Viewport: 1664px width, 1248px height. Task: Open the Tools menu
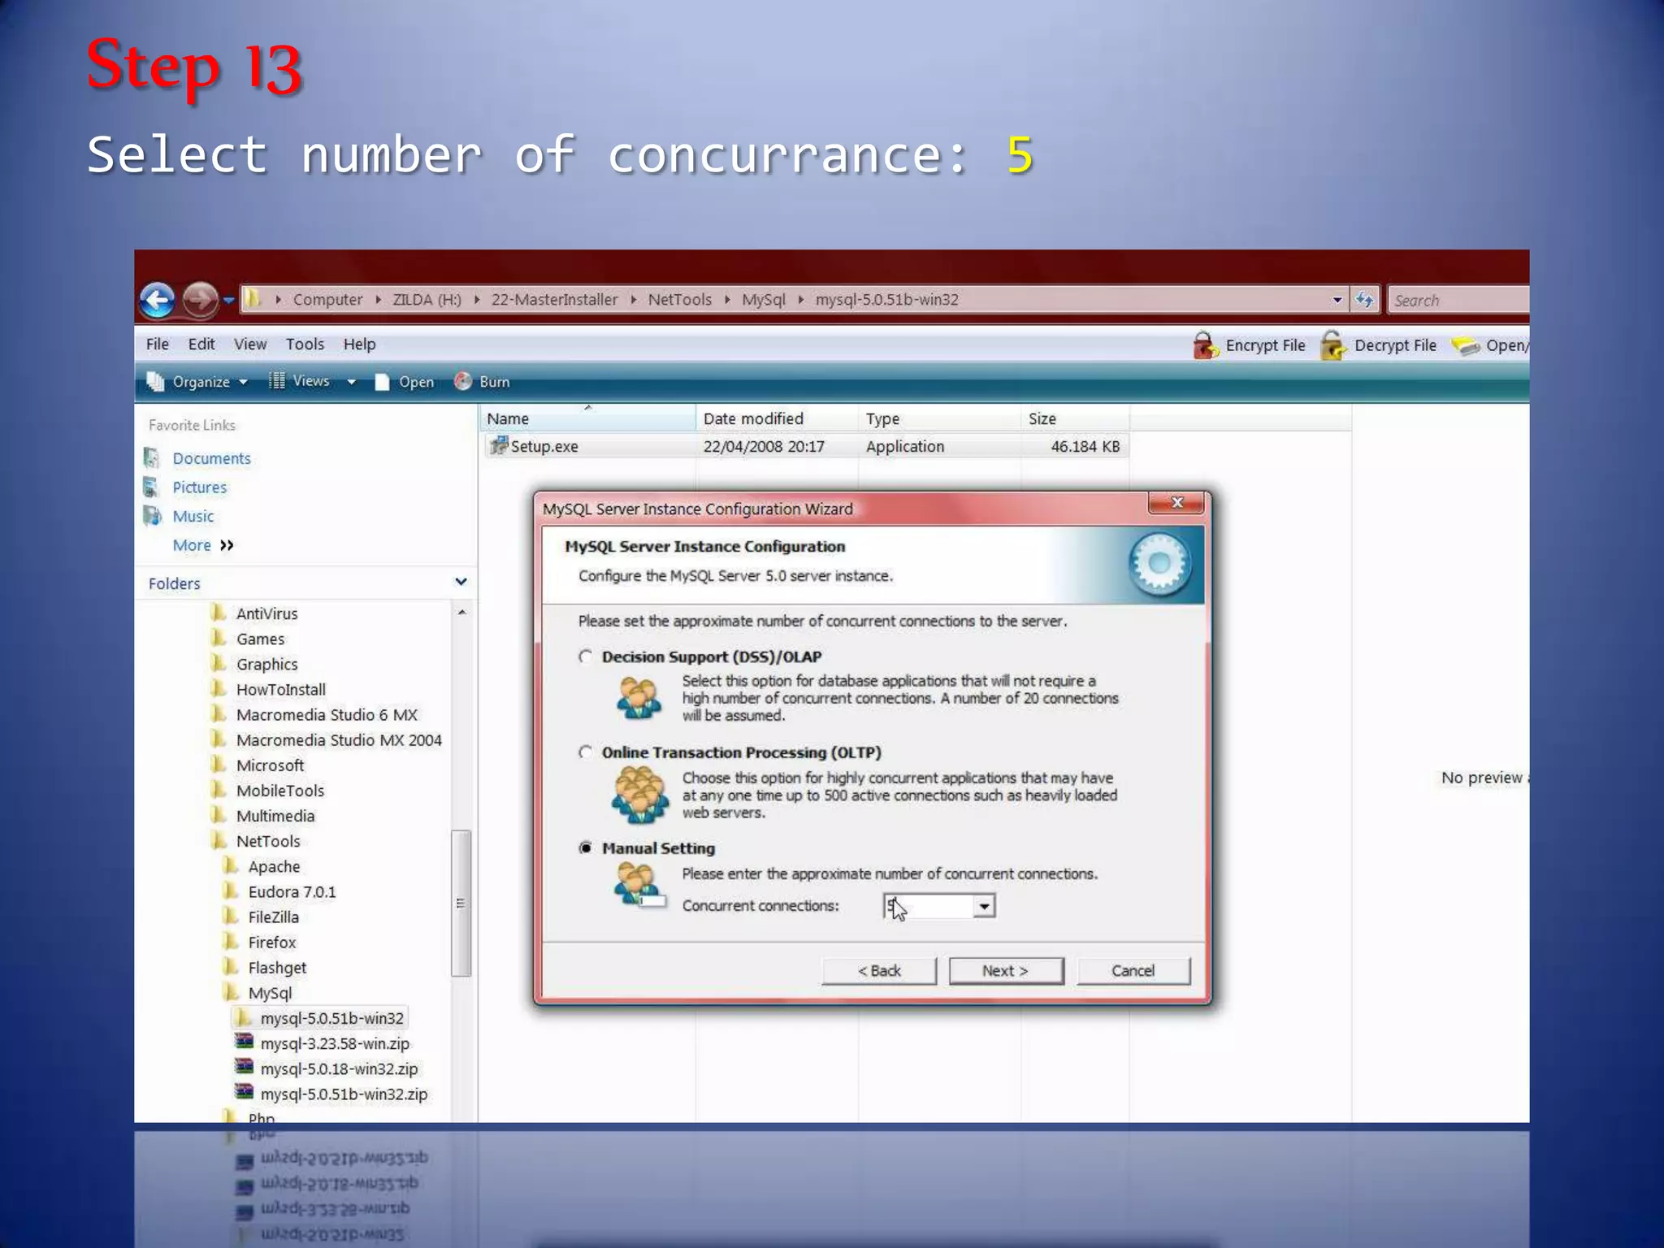pos(305,344)
